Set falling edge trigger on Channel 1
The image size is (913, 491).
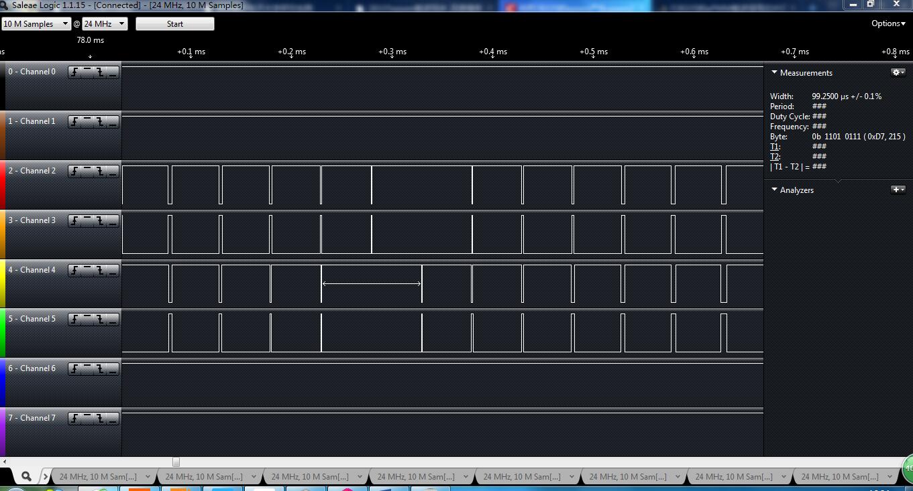[x=100, y=122]
